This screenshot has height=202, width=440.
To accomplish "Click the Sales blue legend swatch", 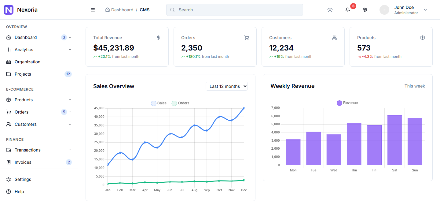I will (154, 103).
